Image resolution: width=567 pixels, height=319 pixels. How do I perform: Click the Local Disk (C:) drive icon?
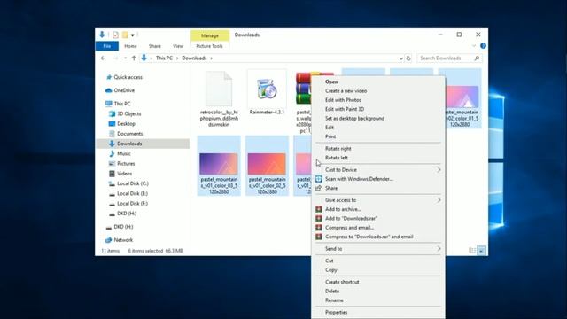(113, 183)
